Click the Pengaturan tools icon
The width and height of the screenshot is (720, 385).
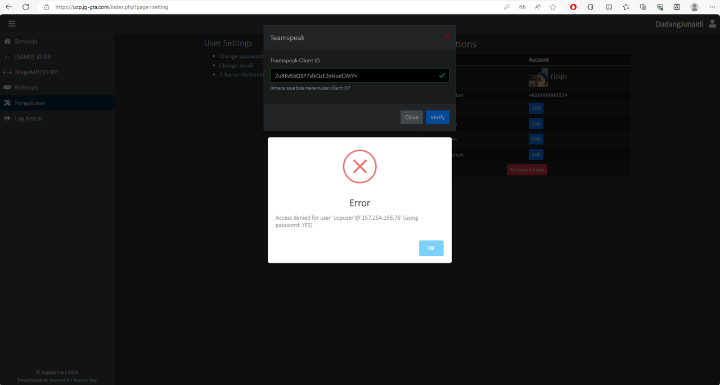point(7,103)
